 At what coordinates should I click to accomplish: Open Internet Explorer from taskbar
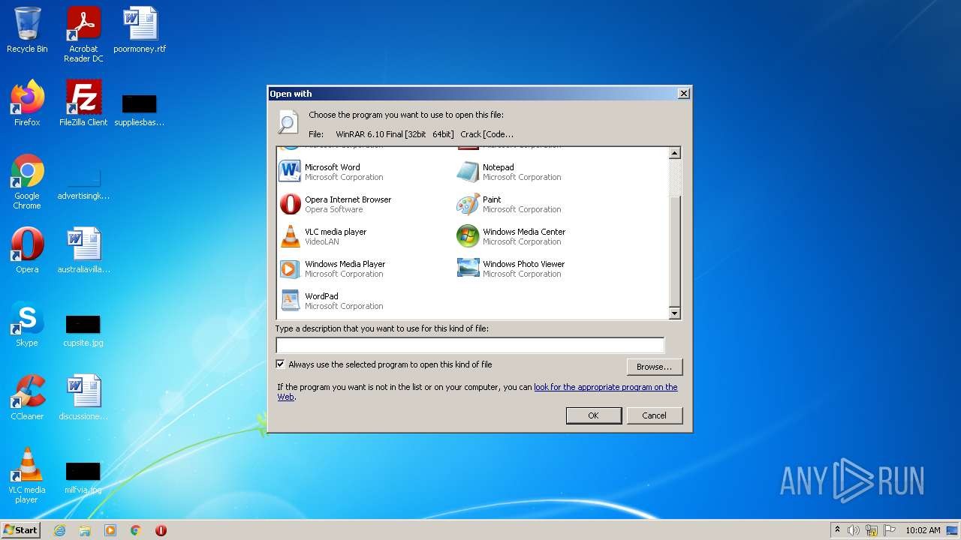pos(59,530)
